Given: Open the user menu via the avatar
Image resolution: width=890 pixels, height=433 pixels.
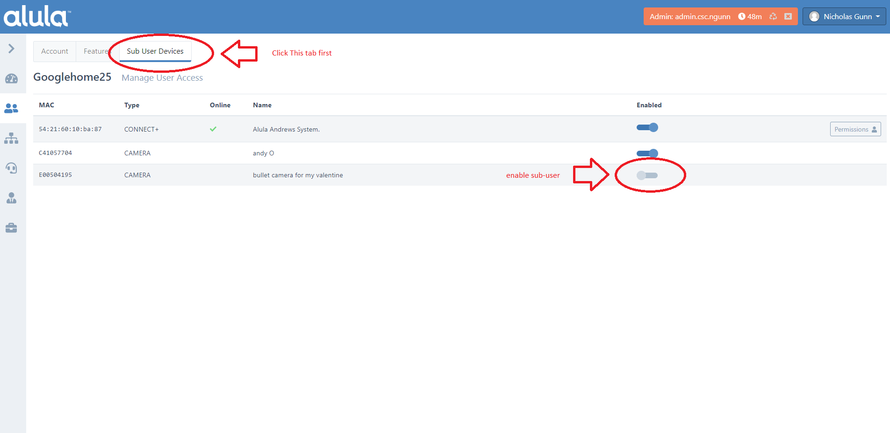Looking at the screenshot, I should pyautogui.click(x=814, y=16).
